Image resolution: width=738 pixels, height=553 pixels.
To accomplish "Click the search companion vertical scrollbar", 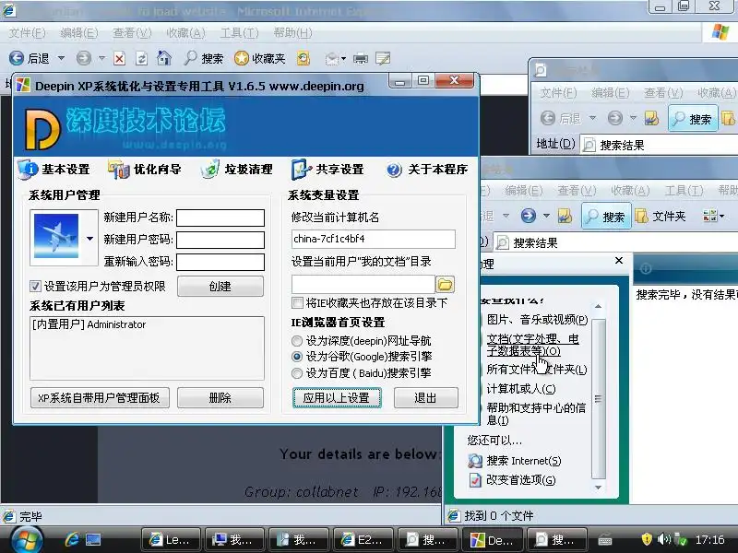I will [598, 398].
